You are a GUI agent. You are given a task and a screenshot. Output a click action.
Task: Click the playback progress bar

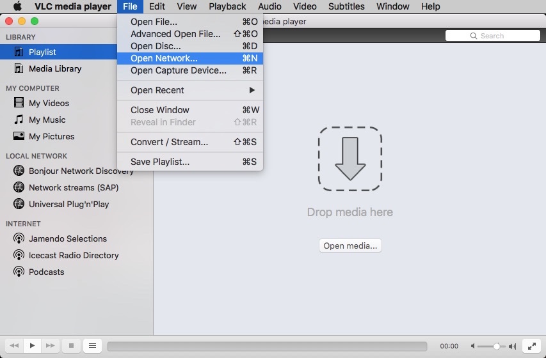pos(267,346)
